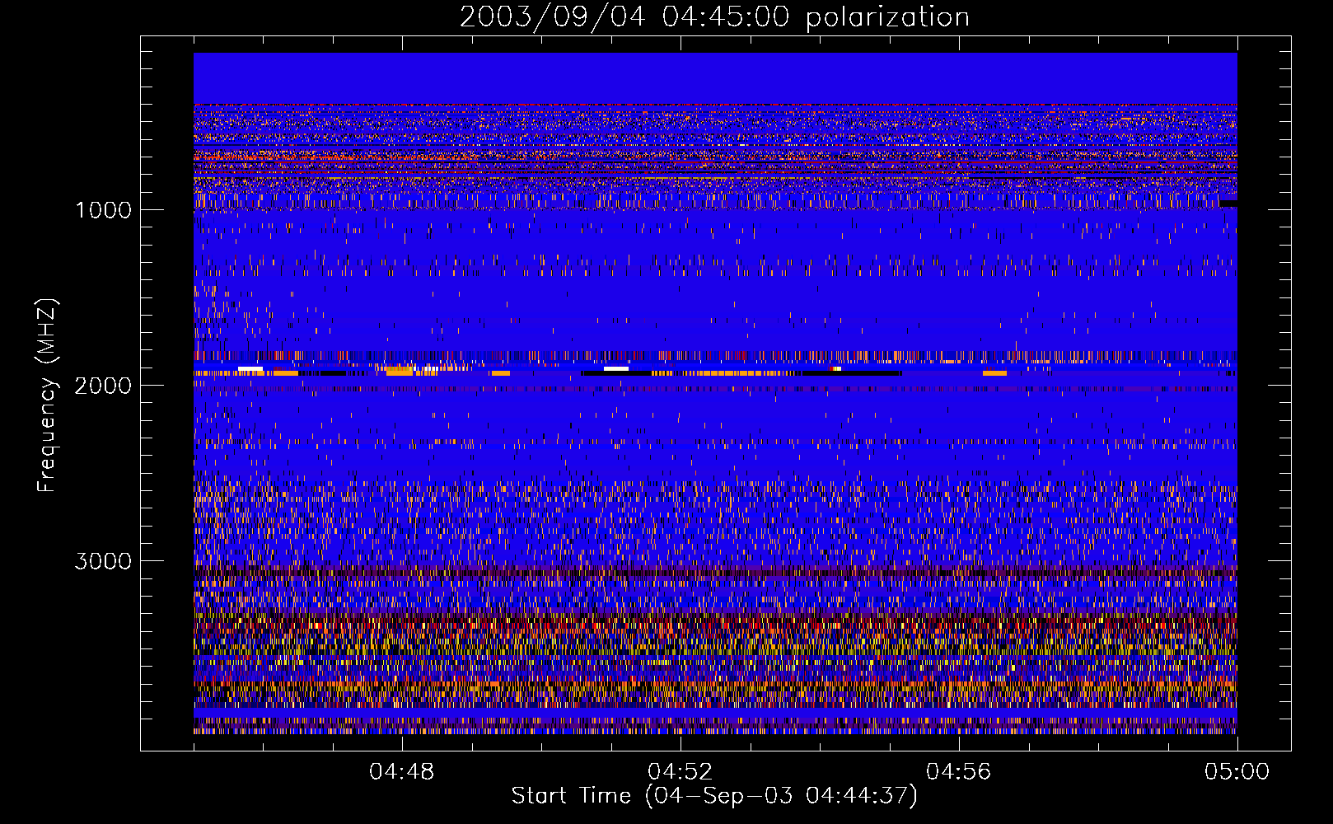Click the '05:00' time tick label
This screenshot has height=824, width=1333.
[1237, 772]
